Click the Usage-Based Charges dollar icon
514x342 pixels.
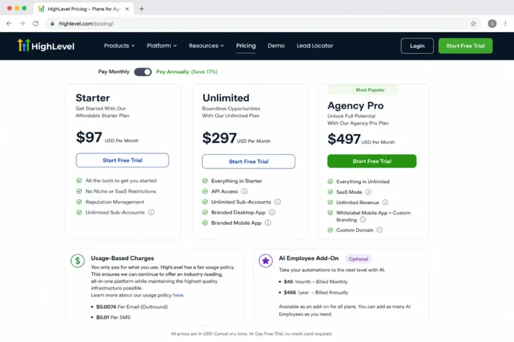(78, 261)
